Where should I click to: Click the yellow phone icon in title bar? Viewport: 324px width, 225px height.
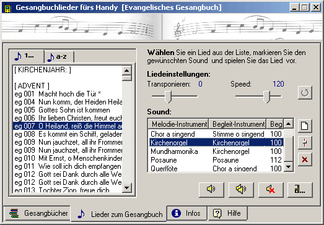pos(7,8)
